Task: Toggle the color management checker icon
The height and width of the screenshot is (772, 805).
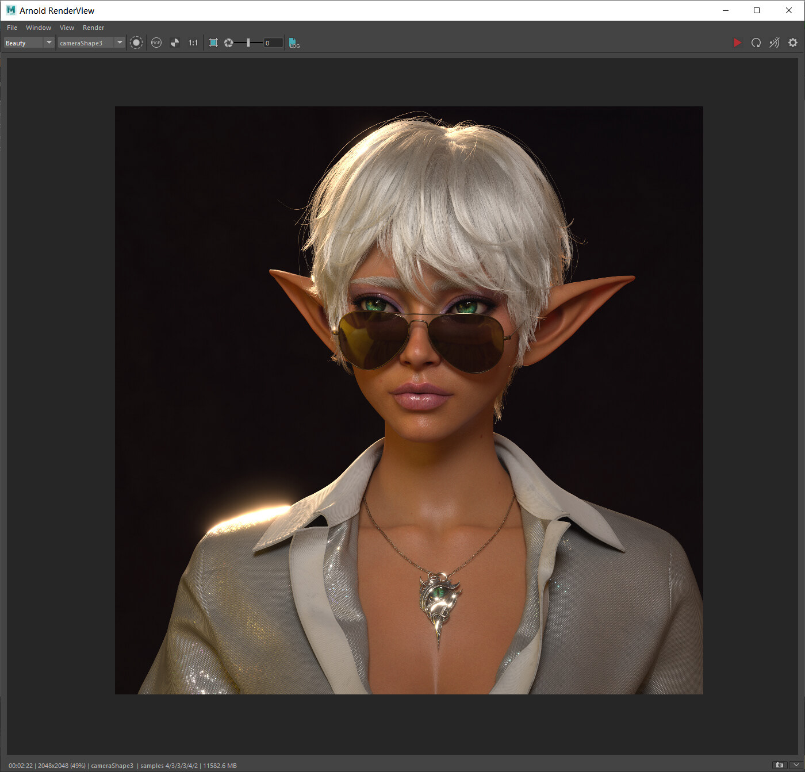Action: click(175, 43)
